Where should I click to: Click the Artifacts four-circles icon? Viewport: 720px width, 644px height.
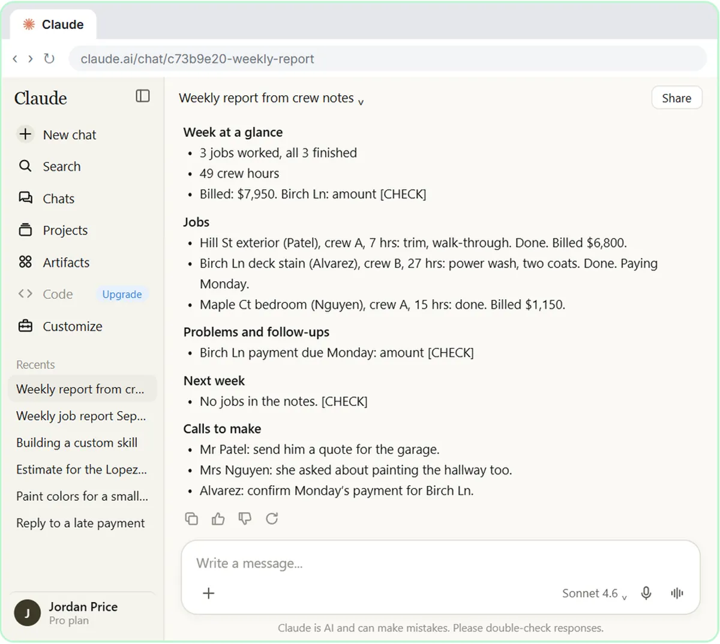25,262
